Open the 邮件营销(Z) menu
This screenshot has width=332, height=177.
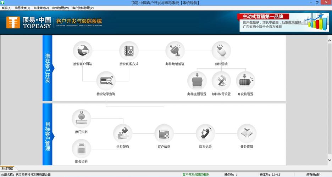pyautogui.click(x=41, y=8)
